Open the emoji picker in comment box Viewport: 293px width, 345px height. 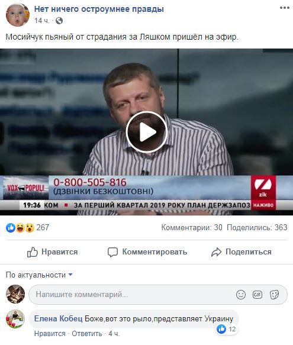click(240, 294)
